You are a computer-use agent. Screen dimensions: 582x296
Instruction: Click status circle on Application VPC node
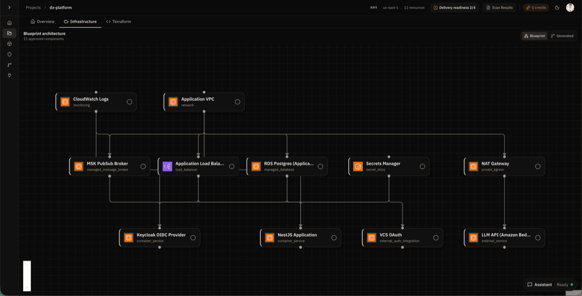(238, 102)
